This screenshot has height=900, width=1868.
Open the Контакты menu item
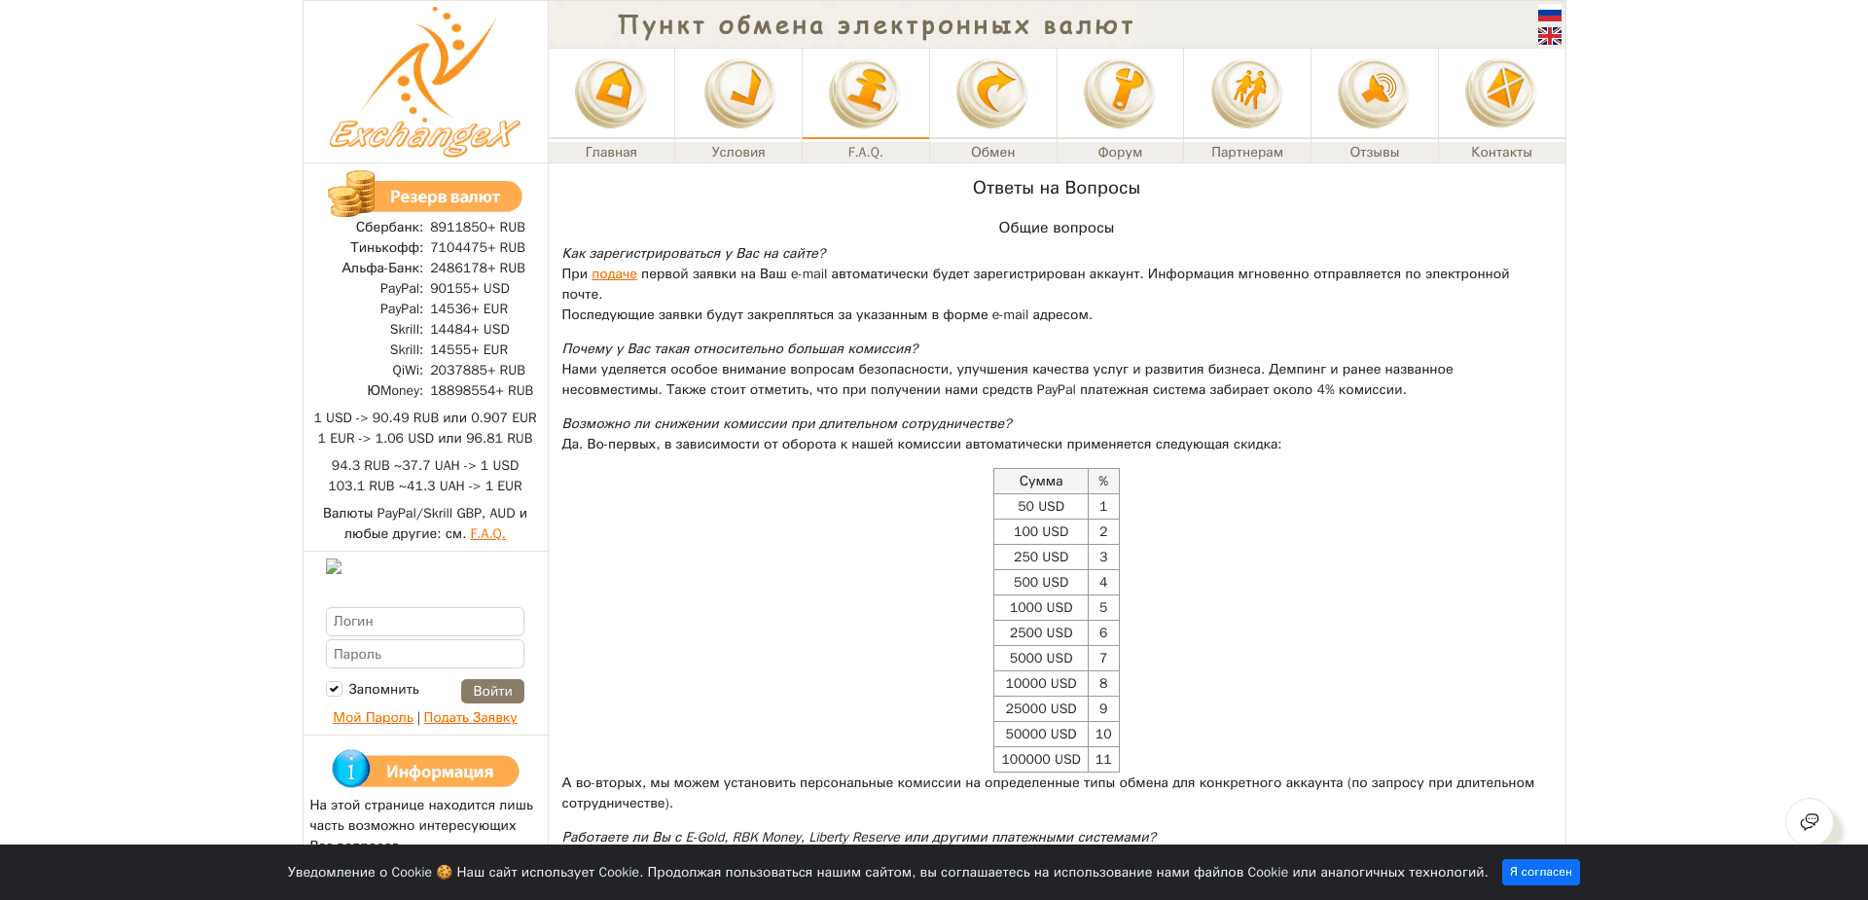pos(1500,152)
